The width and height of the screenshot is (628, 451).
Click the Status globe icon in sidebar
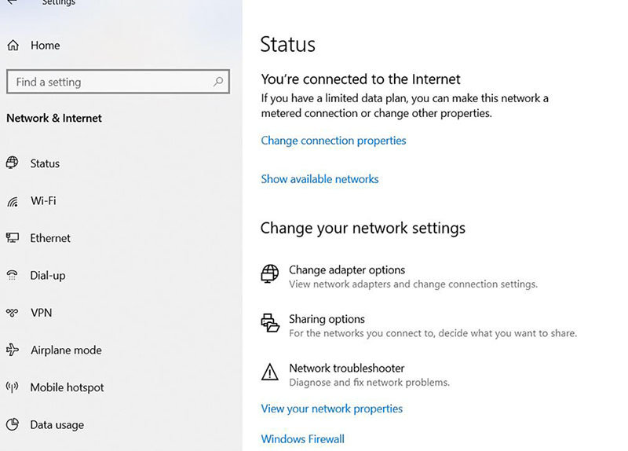12,163
